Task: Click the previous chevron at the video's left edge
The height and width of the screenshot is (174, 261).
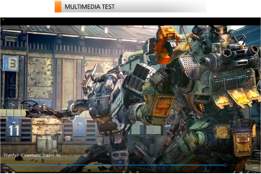Action: (2, 99)
